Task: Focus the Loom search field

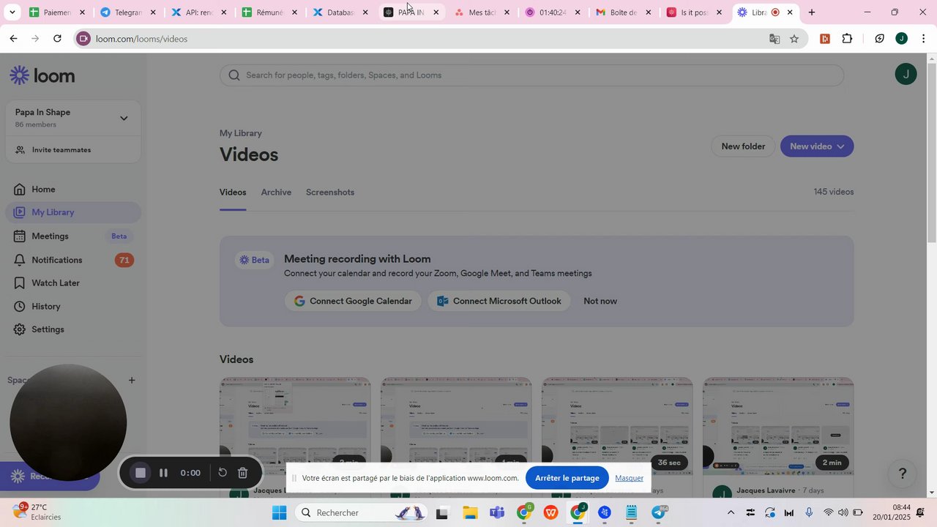Action: 531,75
